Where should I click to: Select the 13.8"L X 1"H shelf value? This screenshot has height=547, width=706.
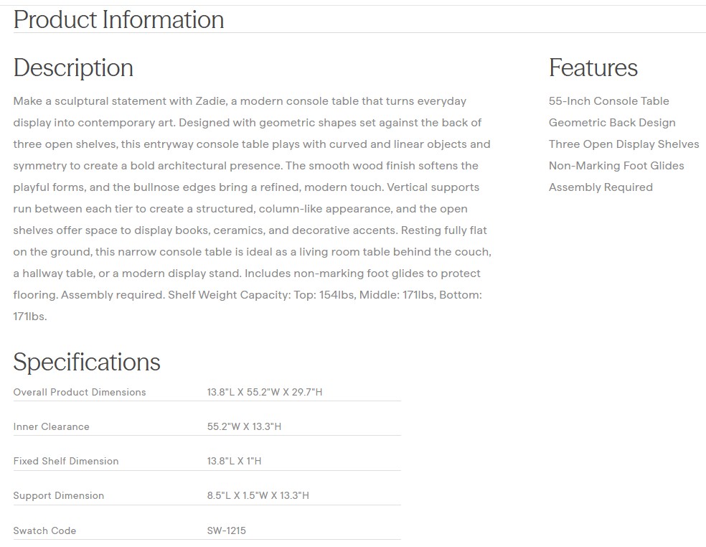[x=234, y=461]
